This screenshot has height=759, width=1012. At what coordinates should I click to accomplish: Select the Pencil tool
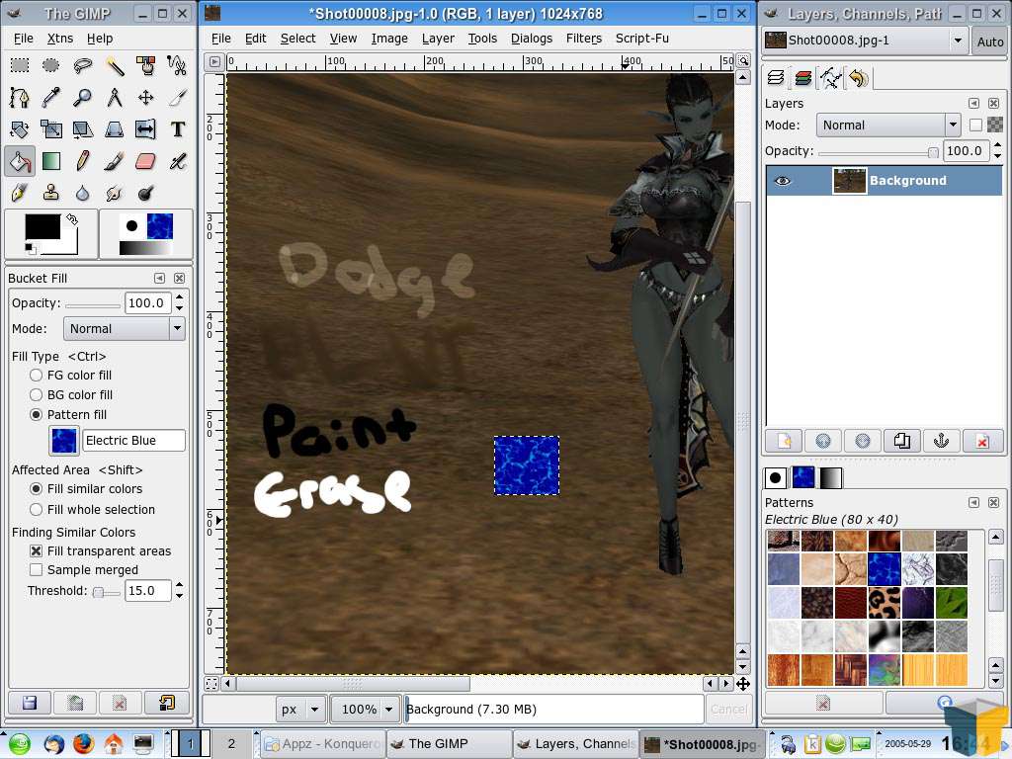(x=83, y=161)
